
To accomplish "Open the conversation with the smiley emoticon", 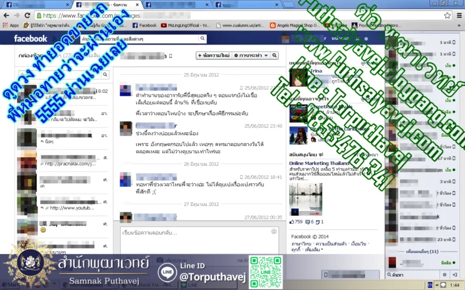I will pos(63,227).
